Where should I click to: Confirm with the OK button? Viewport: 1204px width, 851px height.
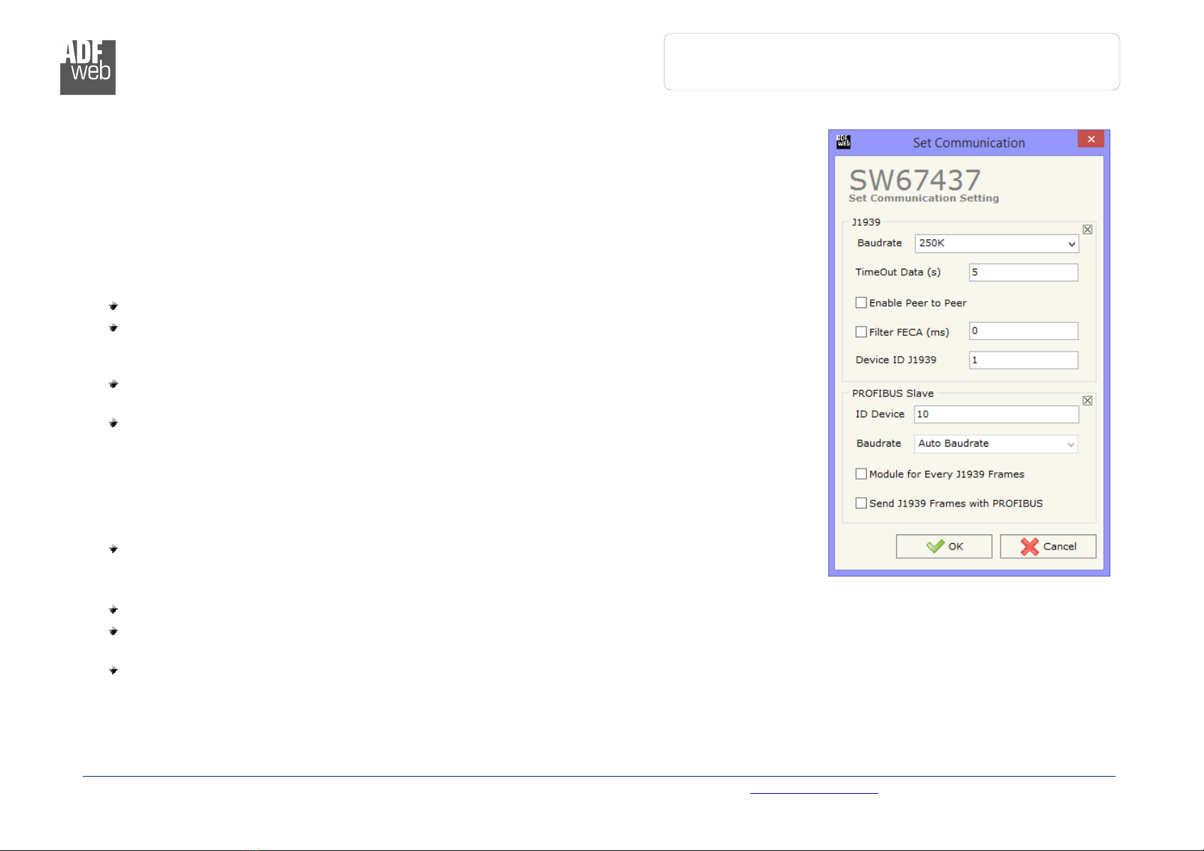tap(944, 547)
